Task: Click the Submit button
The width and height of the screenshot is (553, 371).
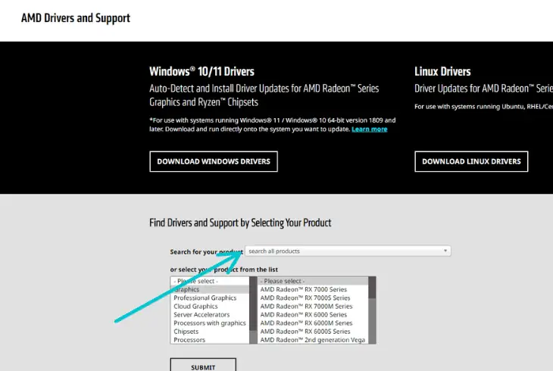Action: [203, 365]
